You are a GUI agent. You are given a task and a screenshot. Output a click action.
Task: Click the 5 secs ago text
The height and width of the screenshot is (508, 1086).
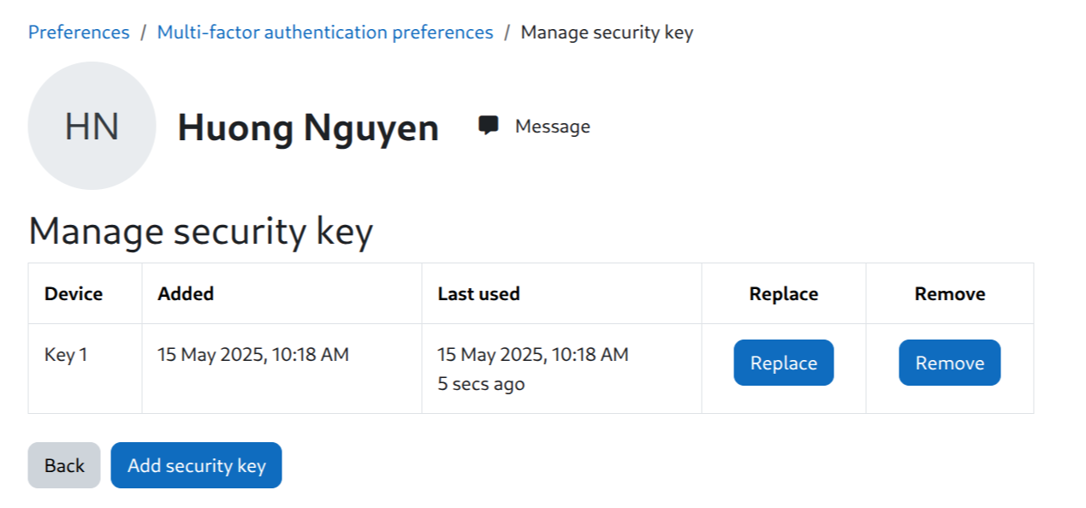pos(481,385)
